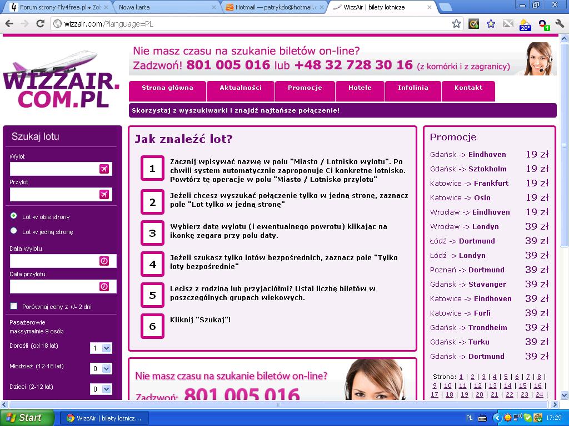Viewport: 569px width, 426px height.
Task: Click the lower call-center banner
Action: [272, 379]
